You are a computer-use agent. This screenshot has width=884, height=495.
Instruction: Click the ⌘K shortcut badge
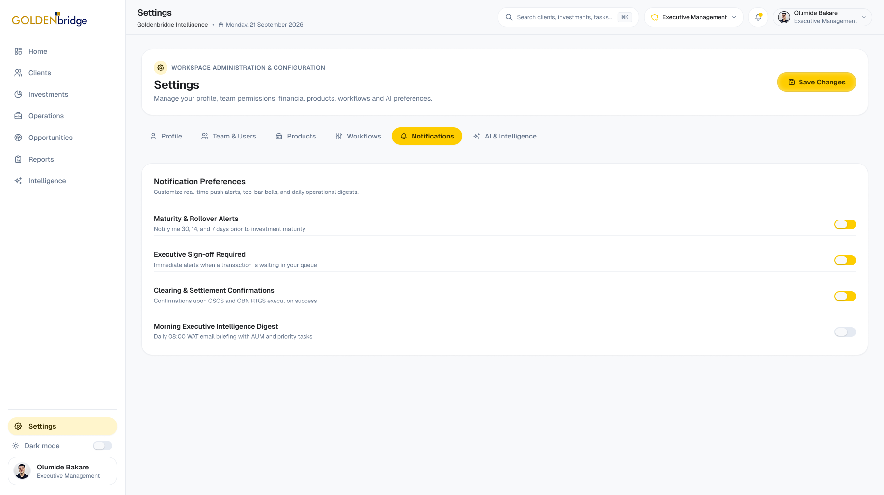(x=625, y=17)
